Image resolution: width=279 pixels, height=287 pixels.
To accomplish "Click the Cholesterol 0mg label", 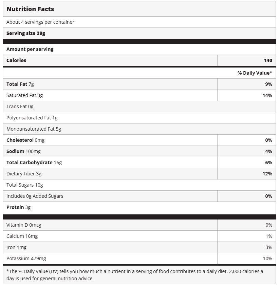I will tap(25, 140).
